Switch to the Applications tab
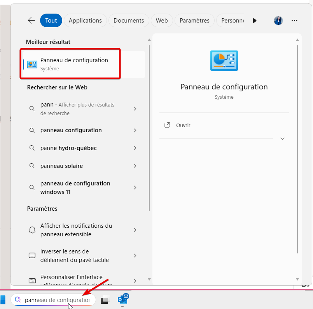The height and width of the screenshot is (309, 313). tap(85, 20)
